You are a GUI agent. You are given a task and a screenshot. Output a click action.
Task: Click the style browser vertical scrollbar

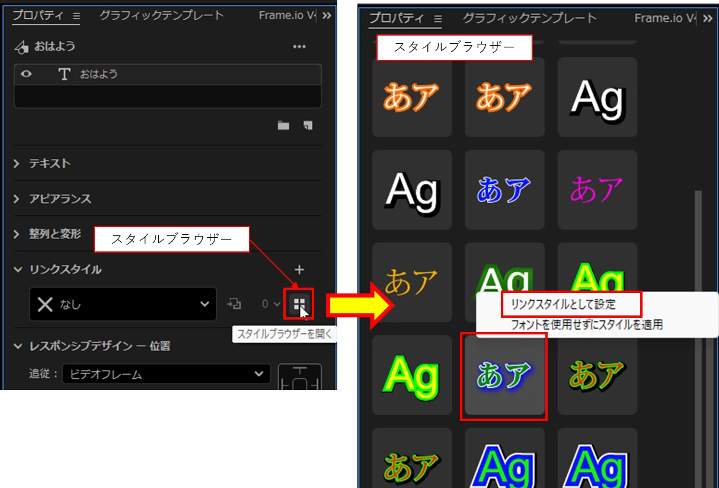(x=698, y=339)
